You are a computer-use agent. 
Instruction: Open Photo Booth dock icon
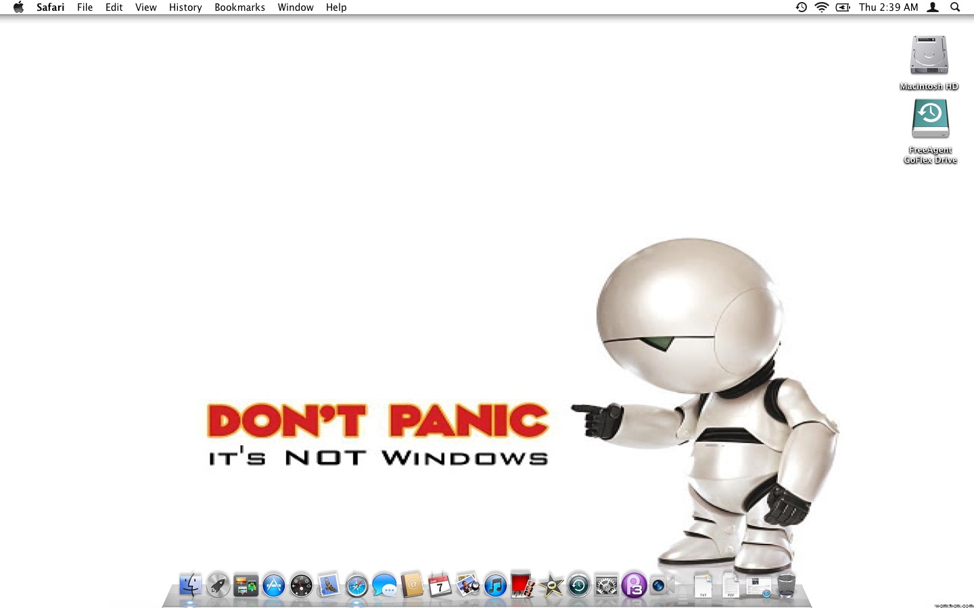pos(523,585)
